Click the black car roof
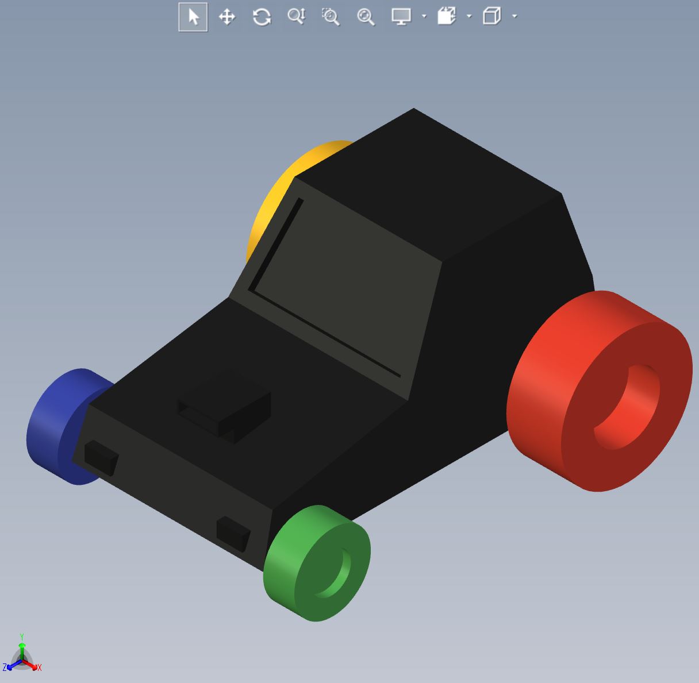 428,184
